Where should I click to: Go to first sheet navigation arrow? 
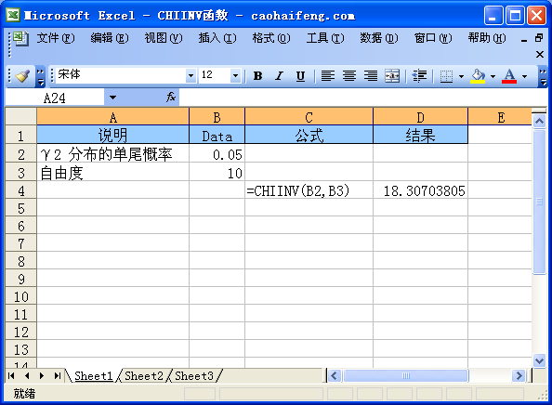[11, 376]
